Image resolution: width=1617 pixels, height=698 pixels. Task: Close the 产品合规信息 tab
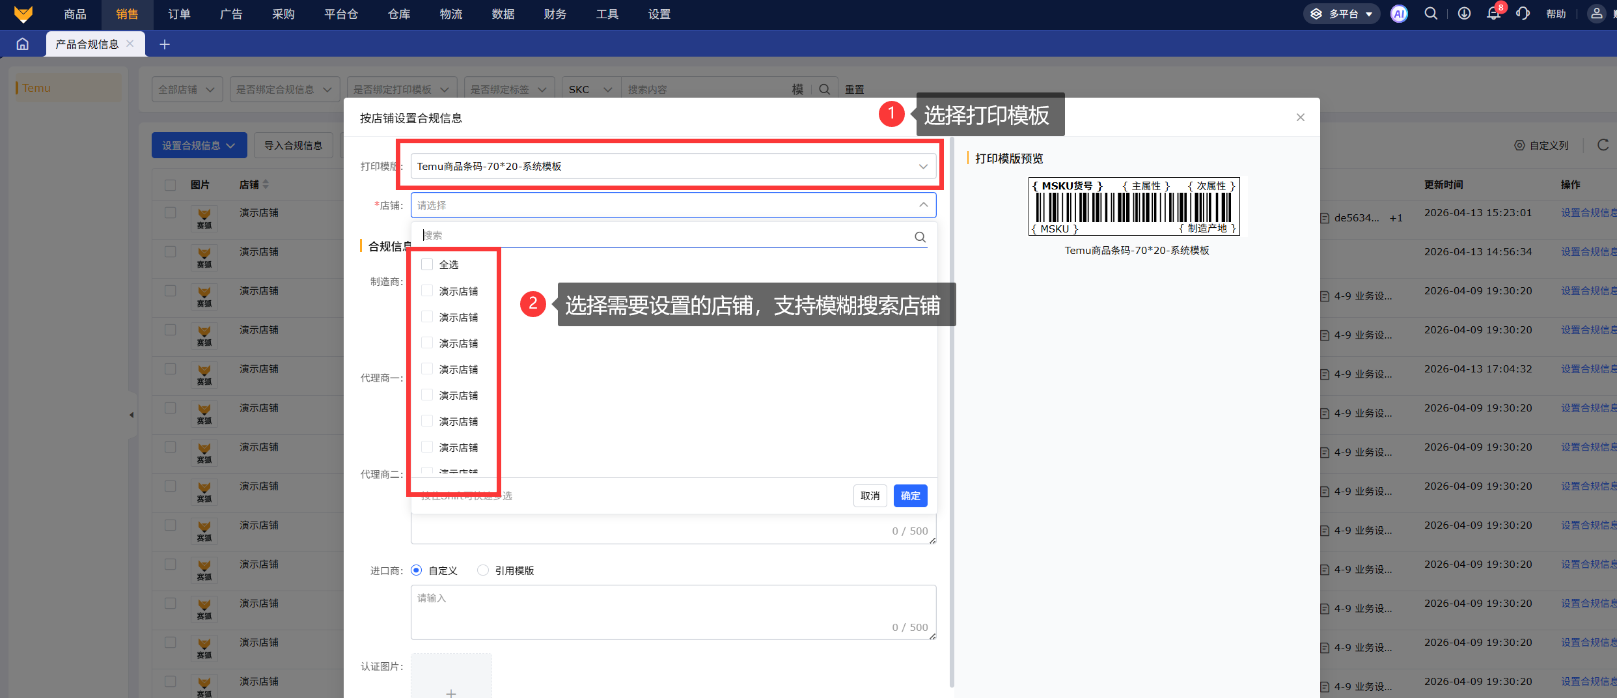[x=130, y=44]
